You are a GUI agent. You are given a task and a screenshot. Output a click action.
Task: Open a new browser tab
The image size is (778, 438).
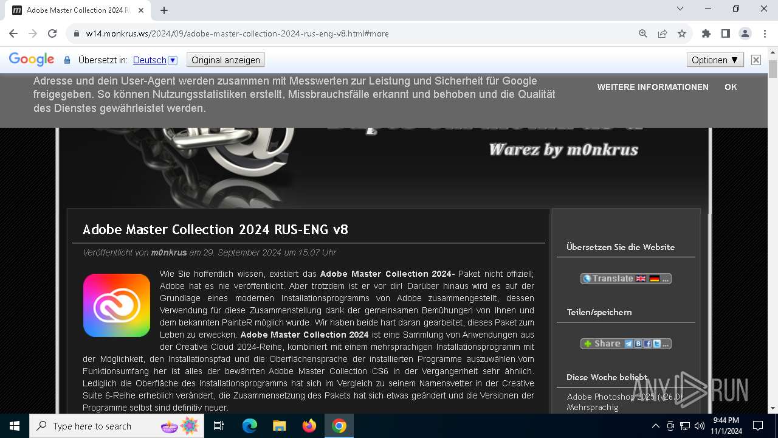[x=164, y=10]
